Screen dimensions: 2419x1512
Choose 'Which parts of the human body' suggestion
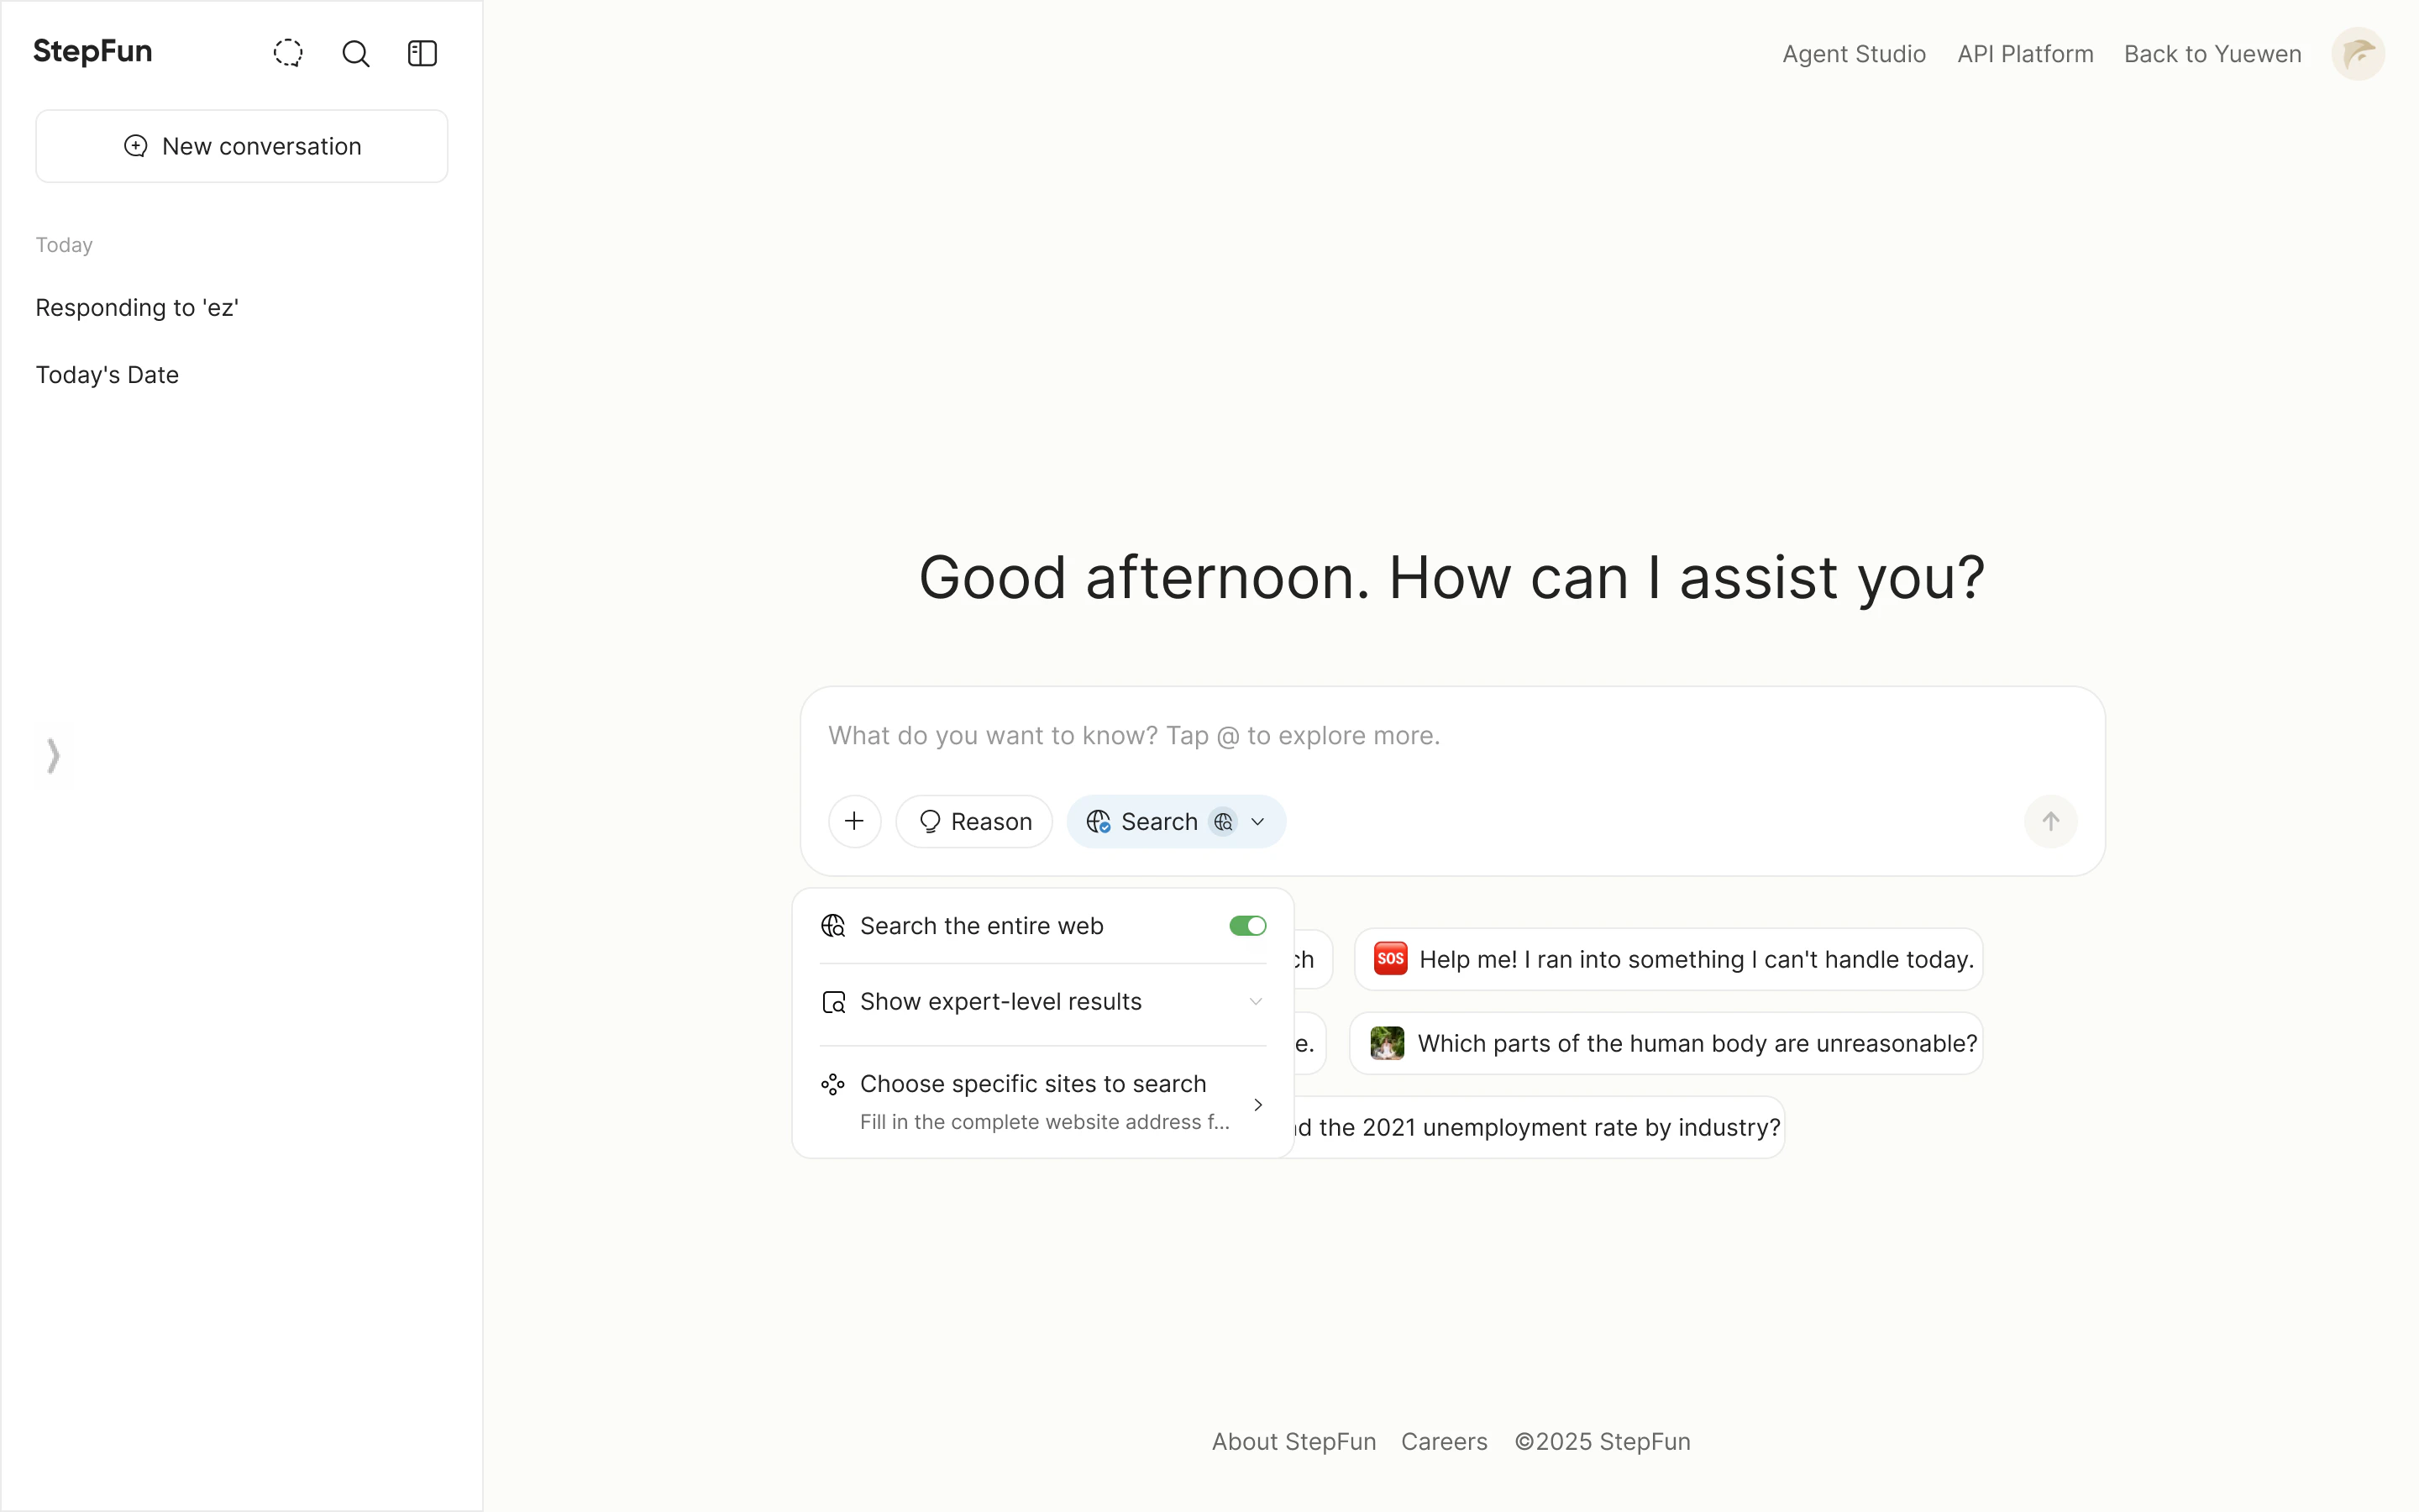[1666, 1043]
